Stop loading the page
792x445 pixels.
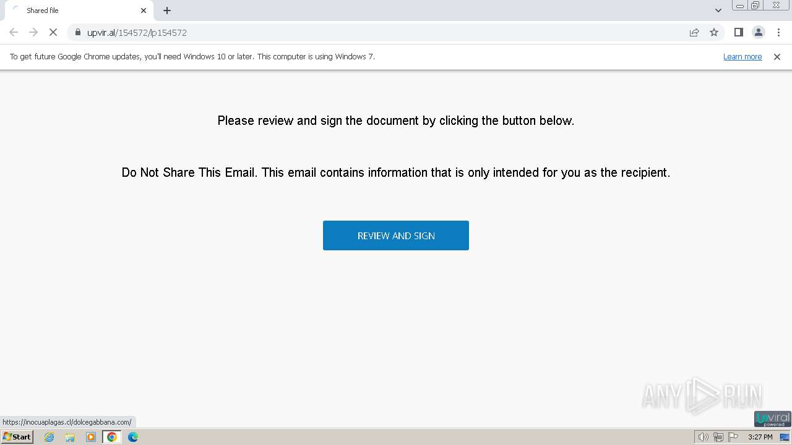click(53, 32)
